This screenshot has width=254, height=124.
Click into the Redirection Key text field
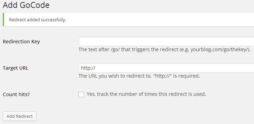point(166,41)
